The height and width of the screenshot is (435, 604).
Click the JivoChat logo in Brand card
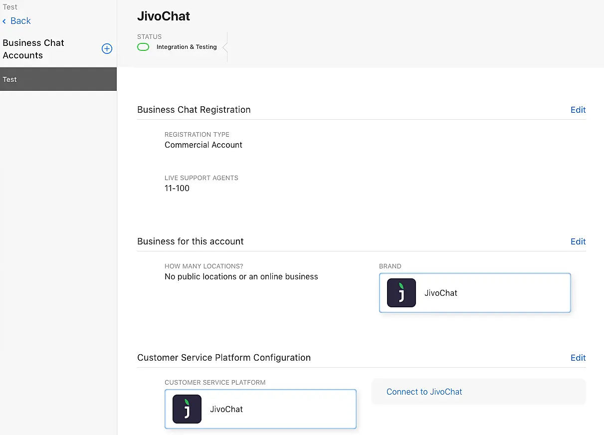[x=401, y=293]
